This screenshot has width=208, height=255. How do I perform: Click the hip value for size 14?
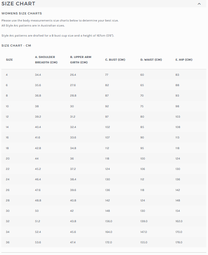178,127
